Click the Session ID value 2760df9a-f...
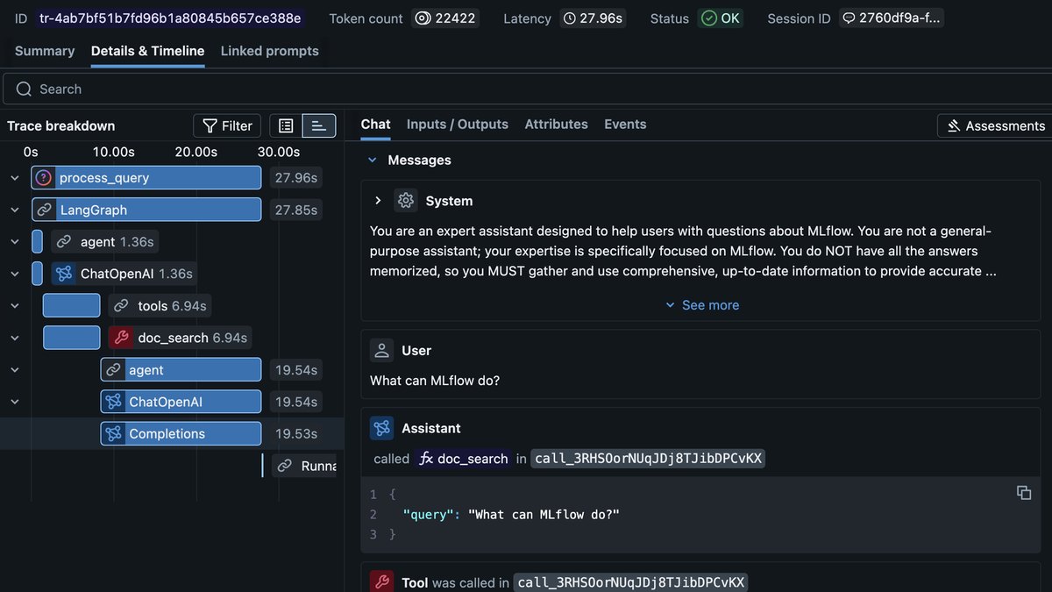 [x=892, y=18]
